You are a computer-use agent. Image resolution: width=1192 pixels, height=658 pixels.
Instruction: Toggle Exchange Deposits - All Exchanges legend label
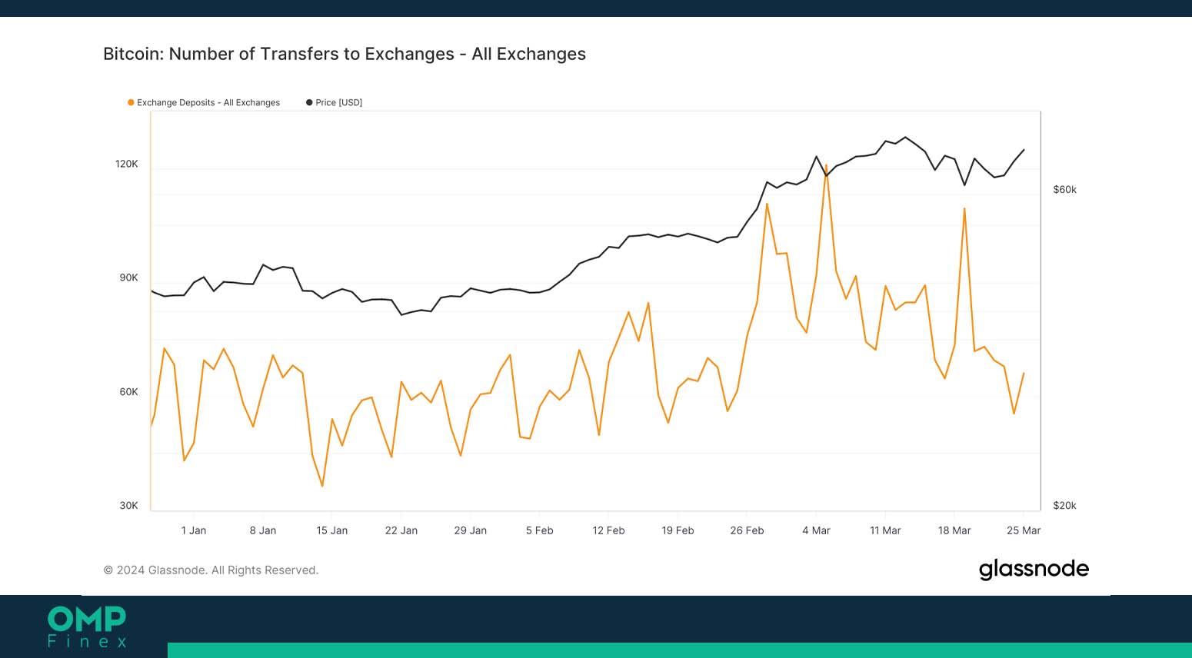[208, 102]
